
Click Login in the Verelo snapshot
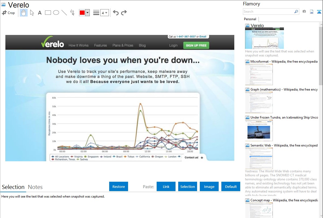173,45
